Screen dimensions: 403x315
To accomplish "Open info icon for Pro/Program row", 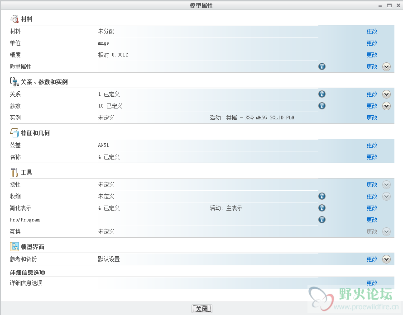I will pyautogui.click(x=322, y=220).
